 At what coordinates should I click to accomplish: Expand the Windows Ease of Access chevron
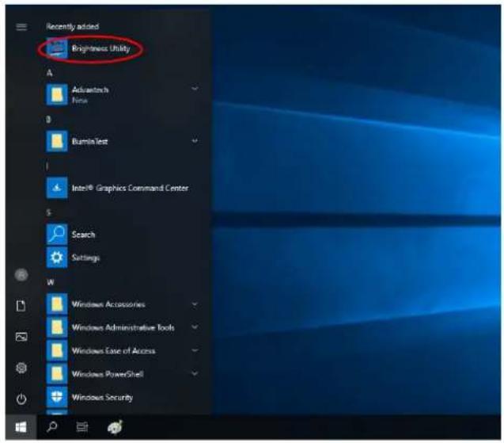pos(195,350)
